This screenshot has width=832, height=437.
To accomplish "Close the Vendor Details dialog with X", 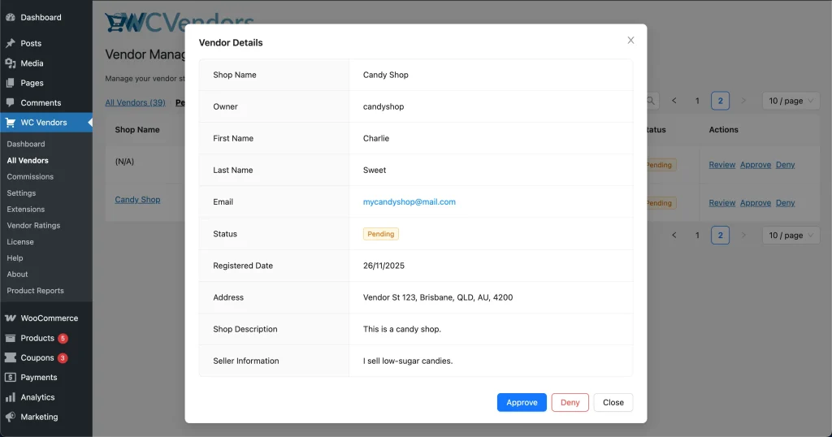I will pyautogui.click(x=630, y=41).
